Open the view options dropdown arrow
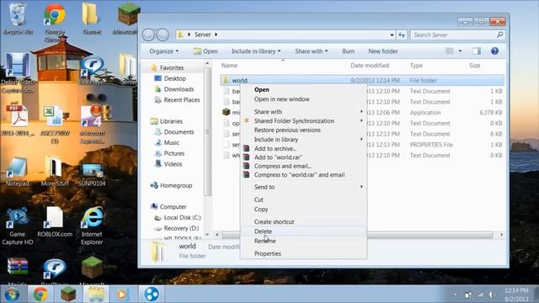Screen dimensions: 539x303 click(x=460, y=51)
